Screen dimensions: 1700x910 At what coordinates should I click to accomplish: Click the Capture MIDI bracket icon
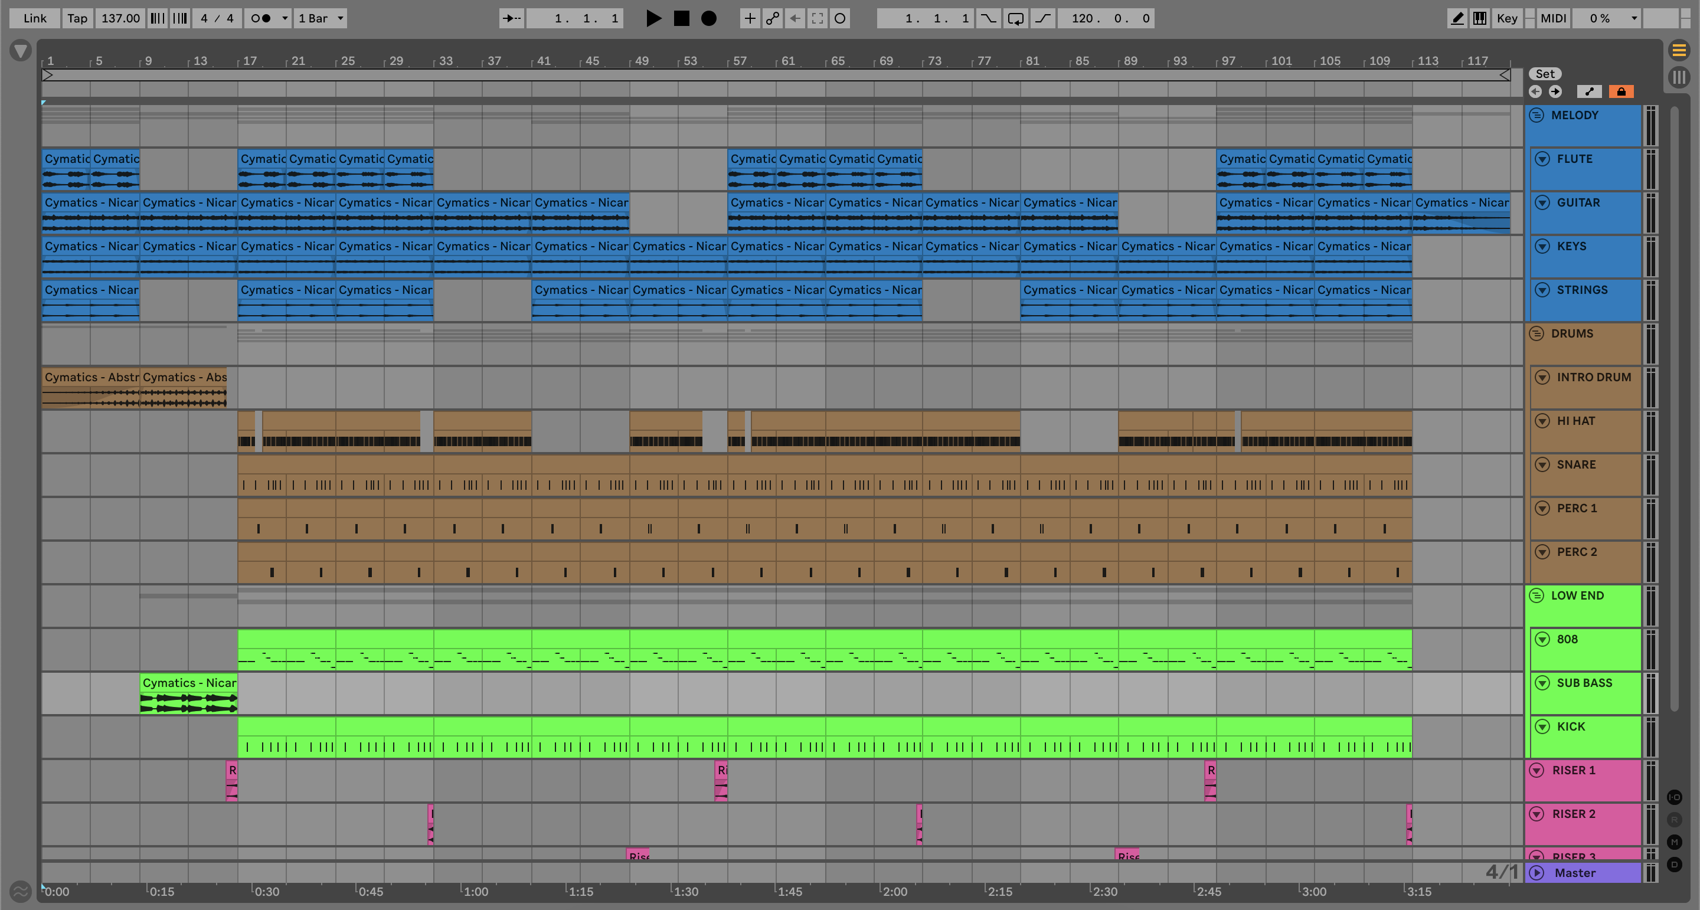pyautogui.click(x=817, y=18)
